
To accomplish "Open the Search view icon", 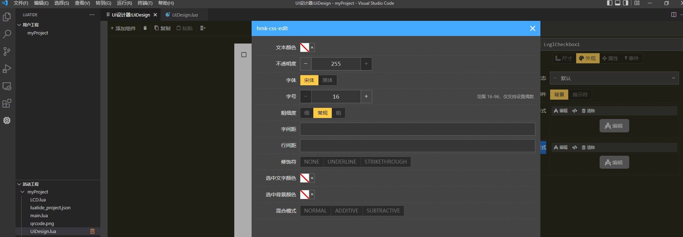I will pos(7,34).
